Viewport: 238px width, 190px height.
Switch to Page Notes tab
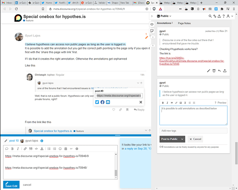point(184,23)
